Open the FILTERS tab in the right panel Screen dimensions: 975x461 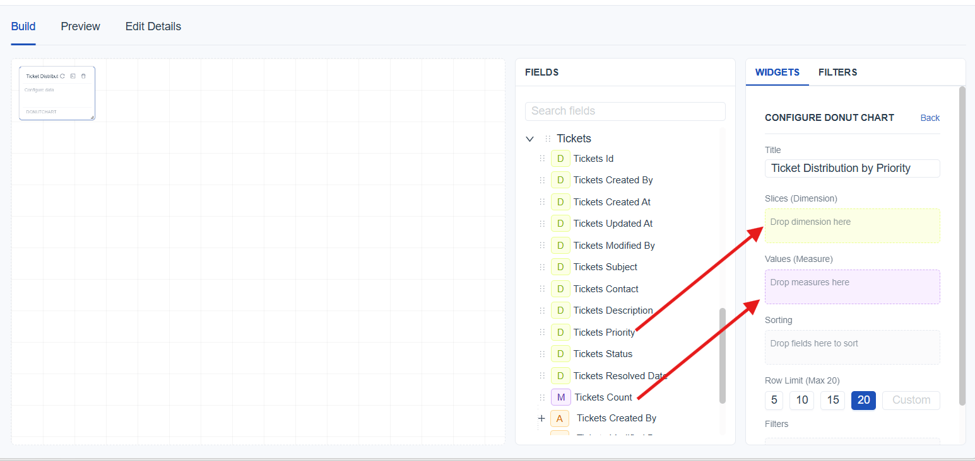click(837, 72)
